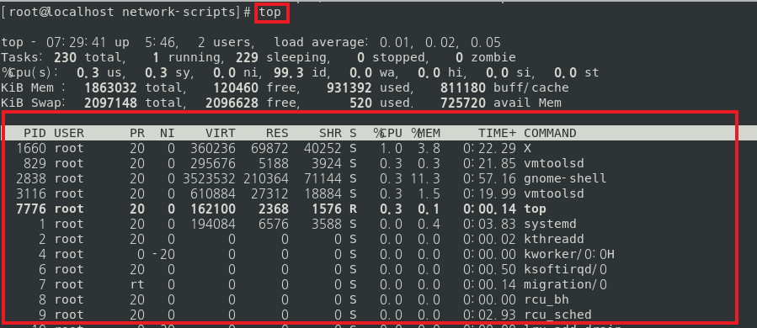Click the TIME+ column header
The width and height of the screenshot is (757, 328).
point(498,133)
